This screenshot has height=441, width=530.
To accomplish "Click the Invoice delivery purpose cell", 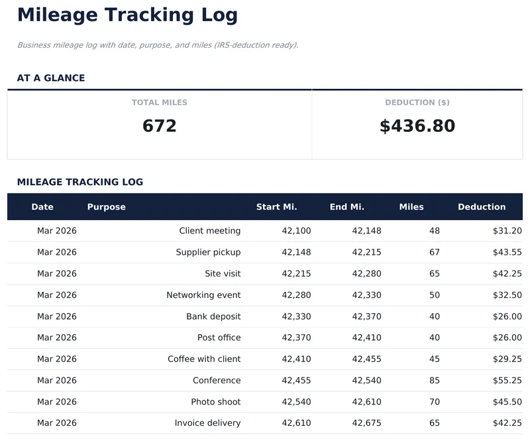I will [x=207, y=423].
